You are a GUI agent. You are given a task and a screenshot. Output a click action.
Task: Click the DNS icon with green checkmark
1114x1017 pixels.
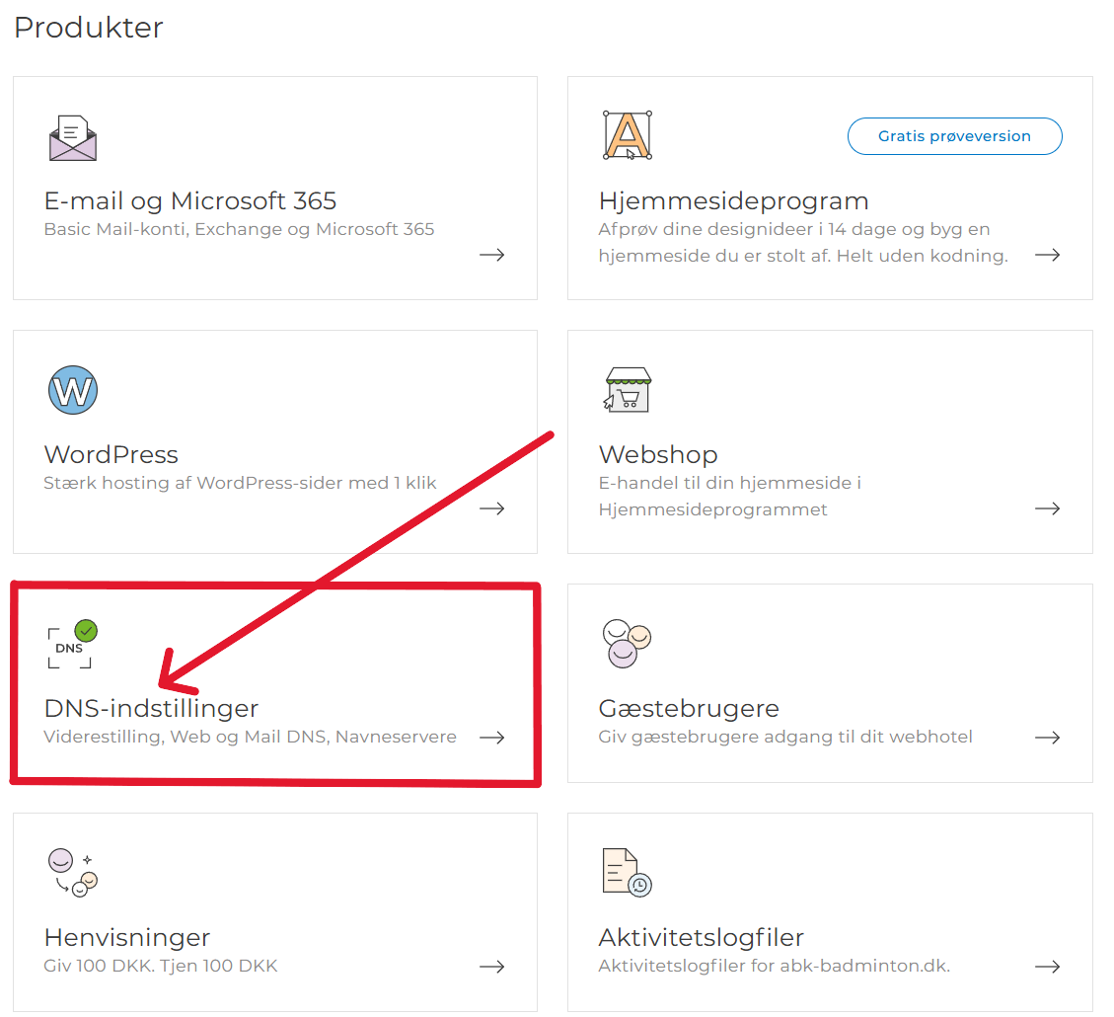[72, 644]
